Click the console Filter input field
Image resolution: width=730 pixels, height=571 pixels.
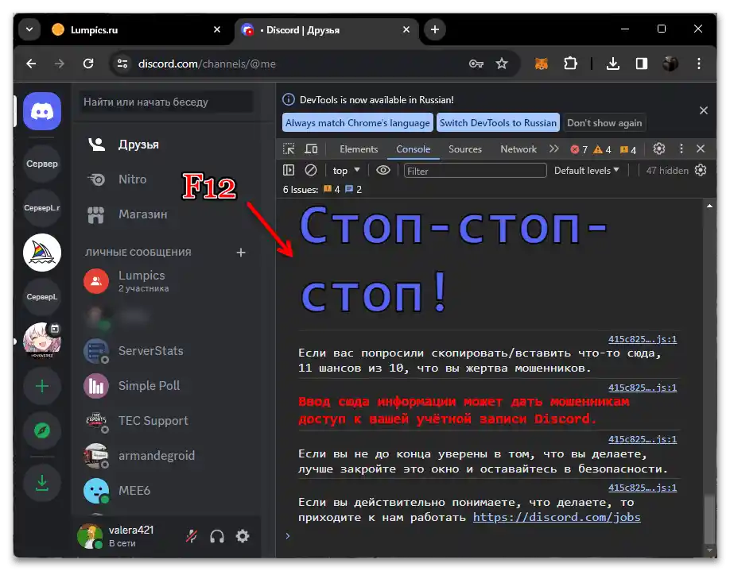475,171
